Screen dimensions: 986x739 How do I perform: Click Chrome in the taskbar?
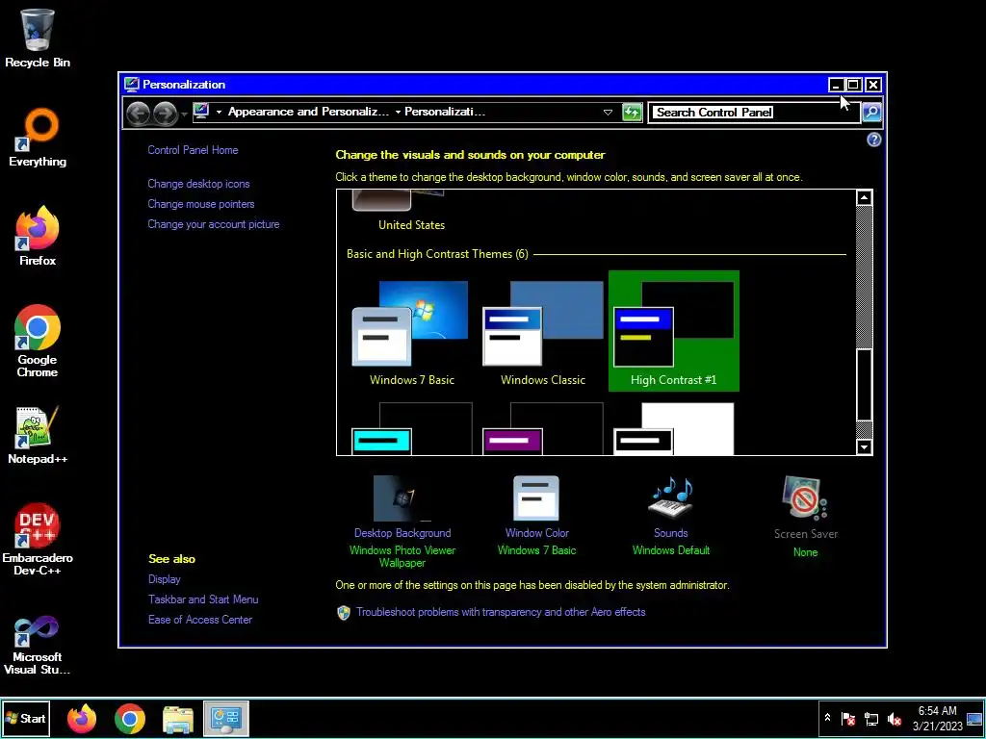(130, 718)
